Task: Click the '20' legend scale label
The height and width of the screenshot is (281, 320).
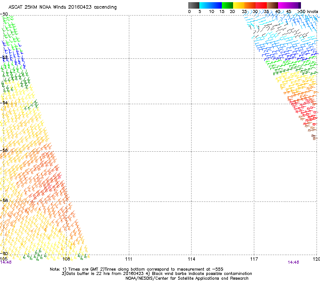Action: [x=232, y=12]
